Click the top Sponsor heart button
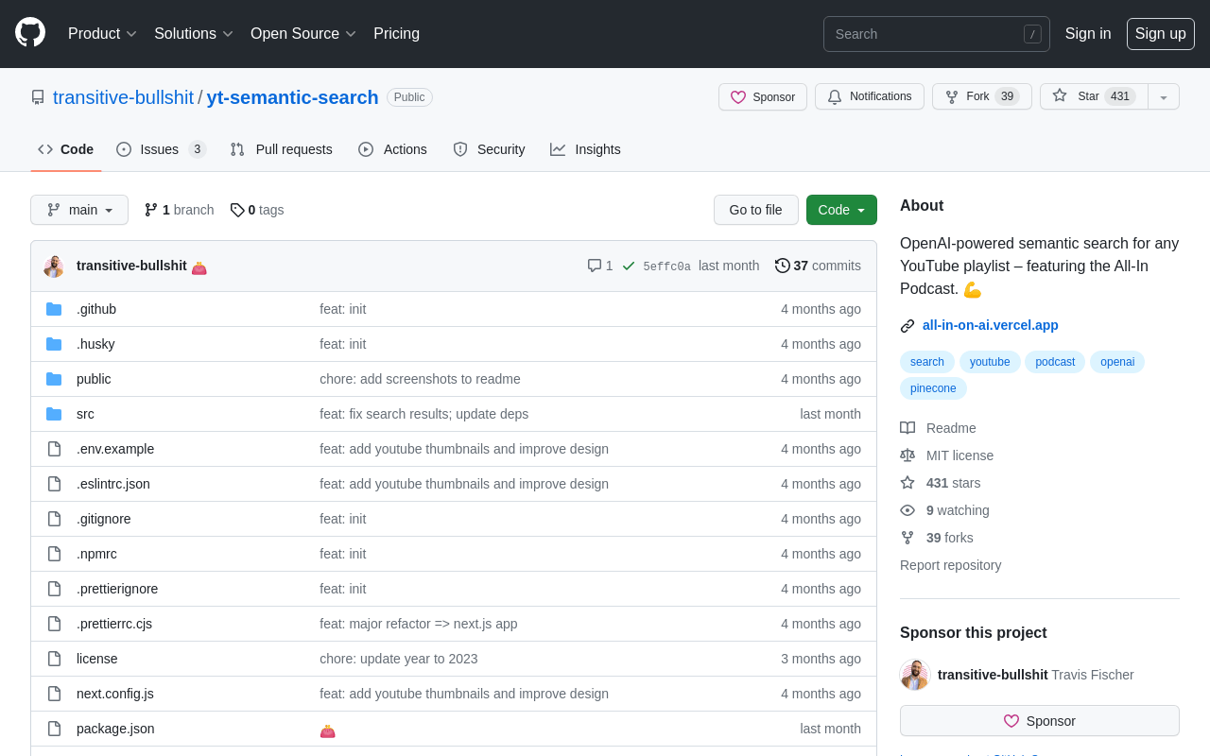This screenshot has height=756, width=1210. [x=763, y=96]
